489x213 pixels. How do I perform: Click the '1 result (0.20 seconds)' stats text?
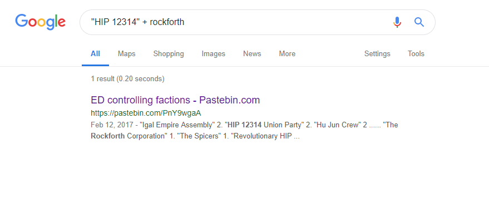(x=127, y=78)
